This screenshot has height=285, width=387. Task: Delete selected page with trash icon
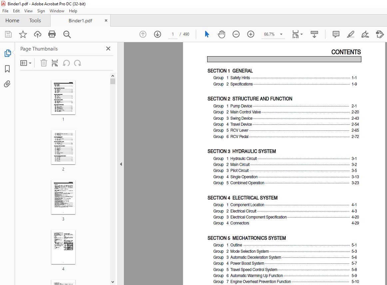(x=44, y=63)
